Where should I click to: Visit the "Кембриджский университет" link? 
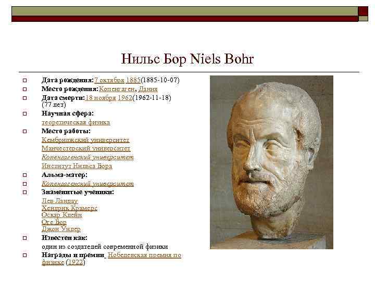pyautogui.click(x=85, y=140)
